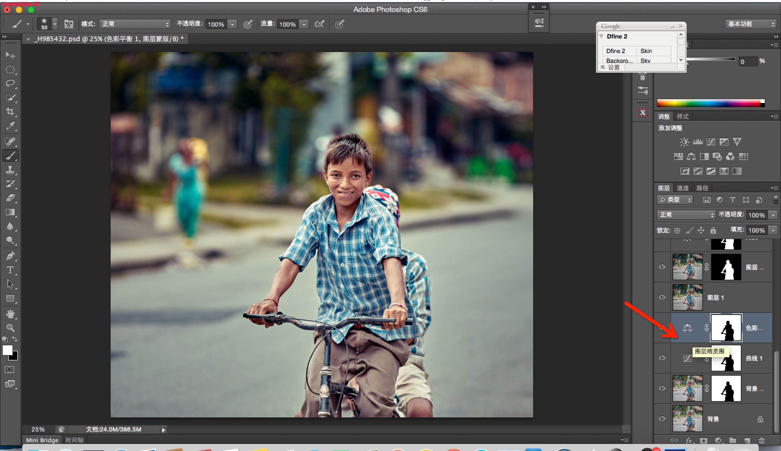781x451 pixels.
Task: Toggle lock position for layer
Action: [x=701, y=230]
